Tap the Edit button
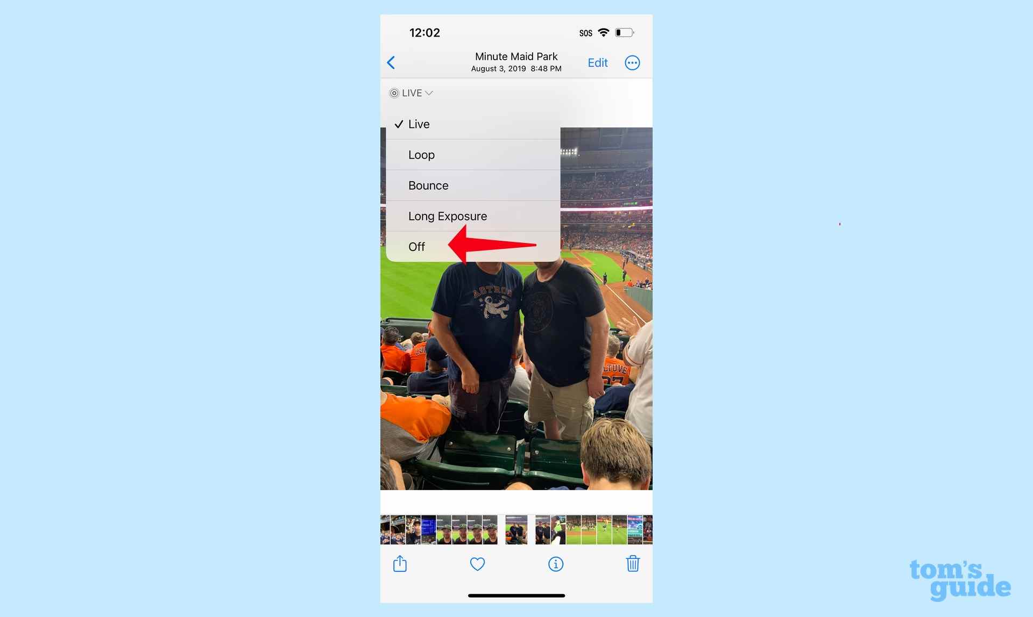 click(x=598, y=62)
